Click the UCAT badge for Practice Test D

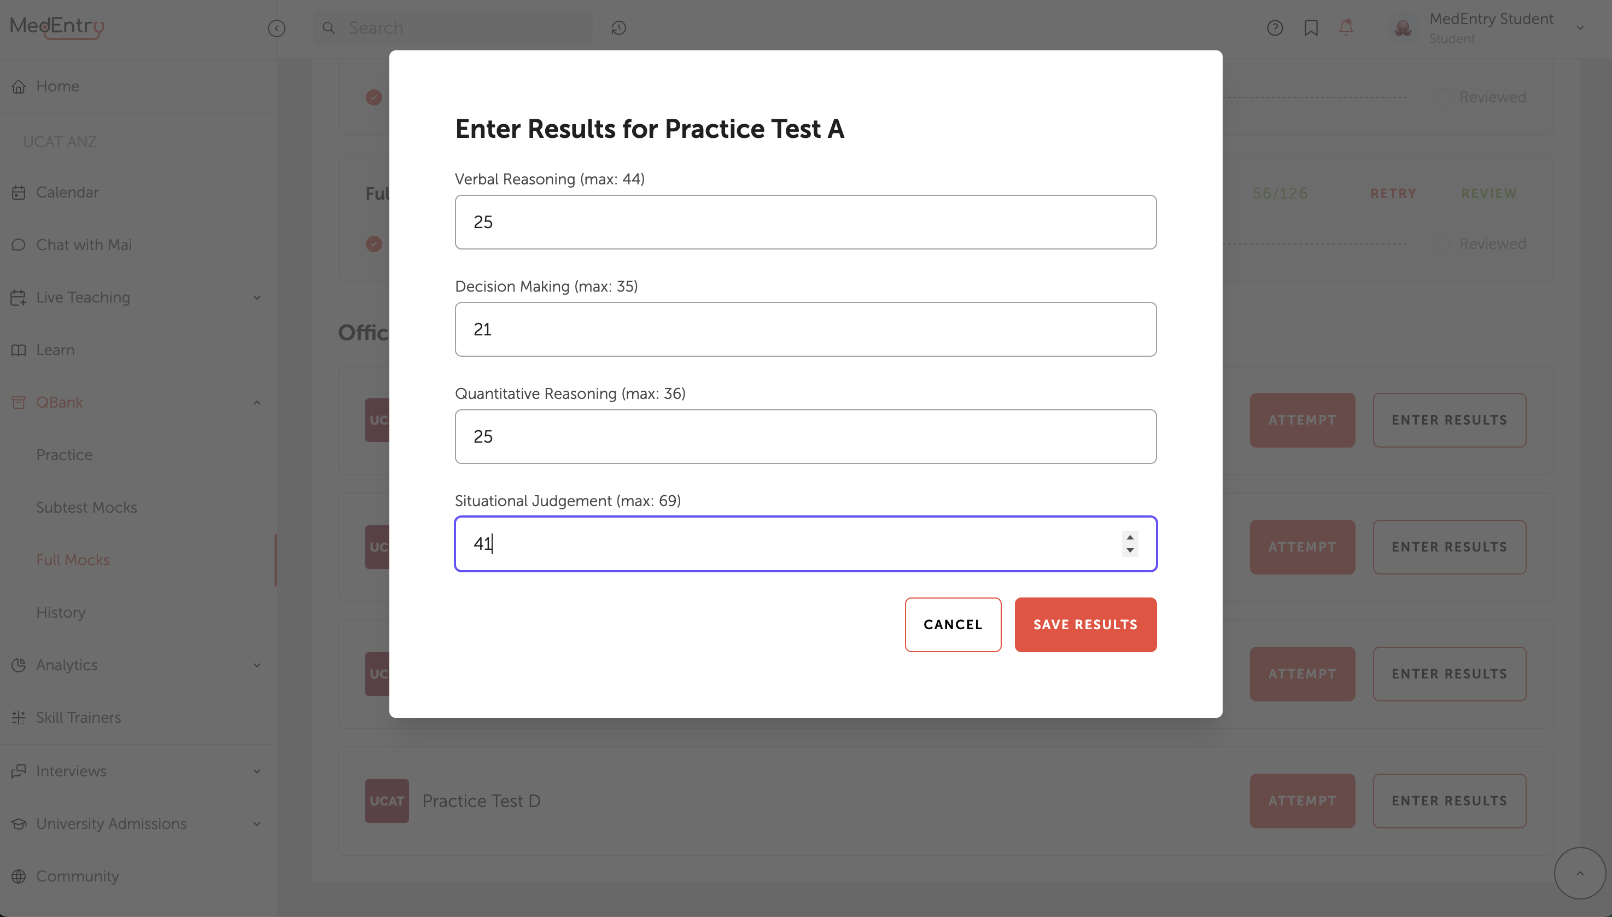click(x=387, y=800)
